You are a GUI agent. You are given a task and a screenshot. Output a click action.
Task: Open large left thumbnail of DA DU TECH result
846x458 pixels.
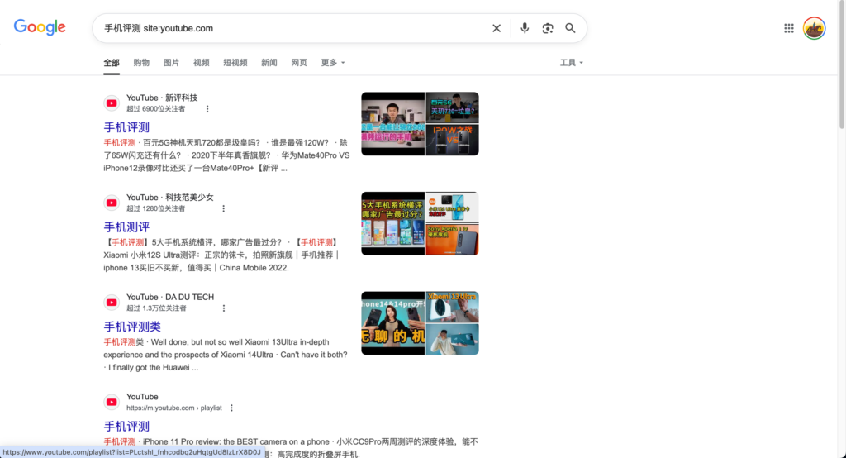(x=392, y=323)
